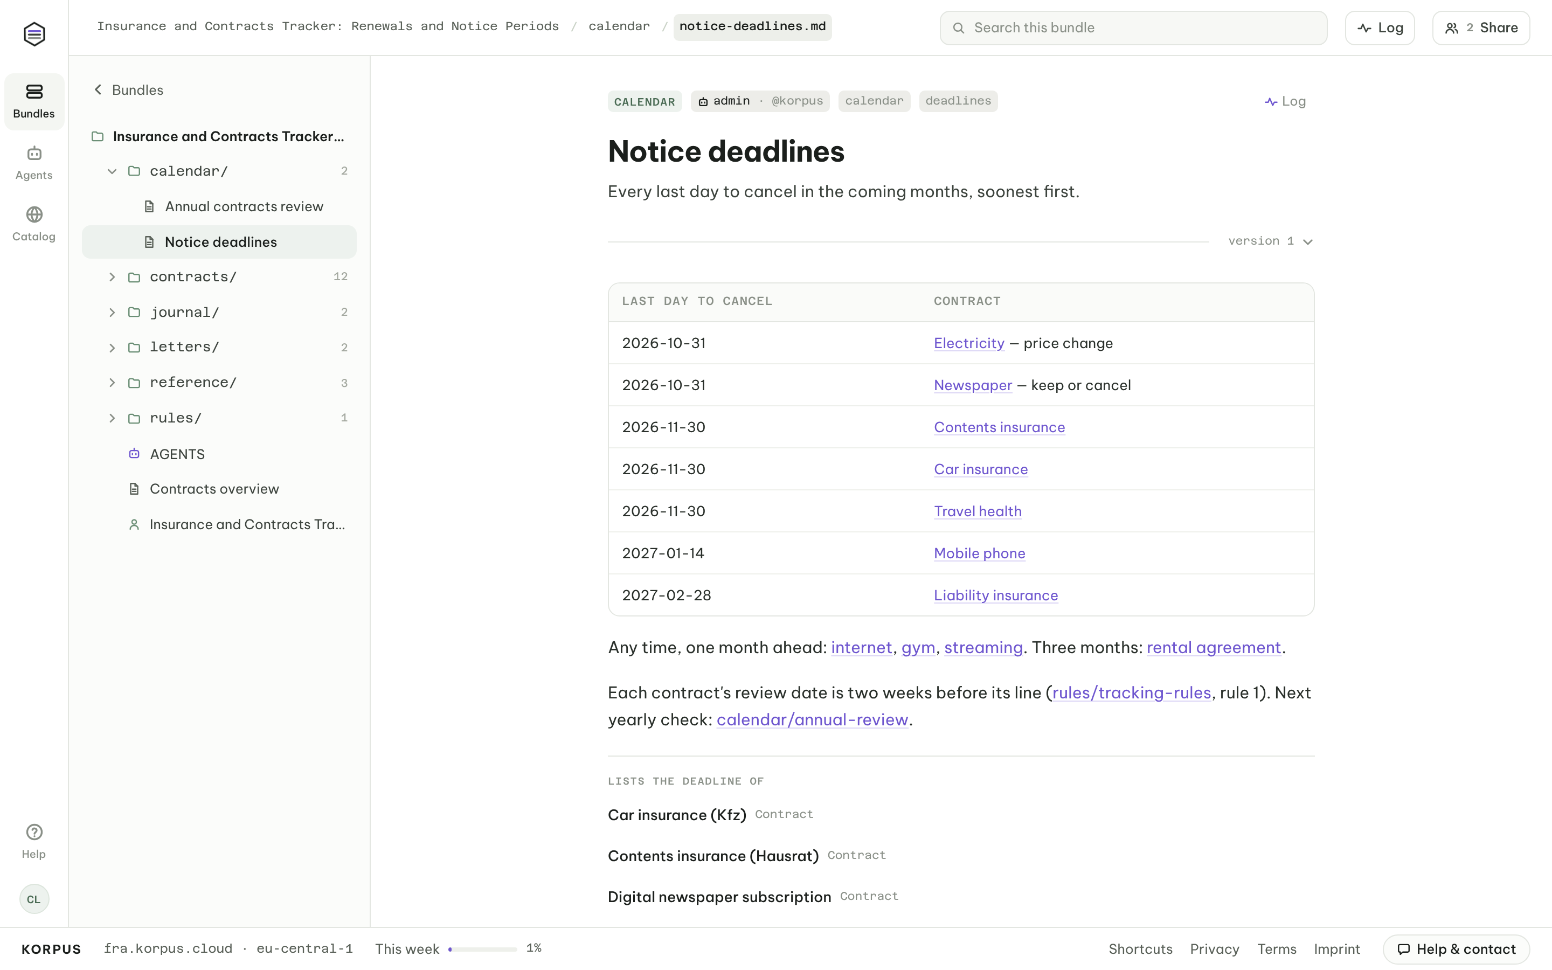Open the Shortcuts footer link
1552x970 pixels.
[x=1140, y=949]
